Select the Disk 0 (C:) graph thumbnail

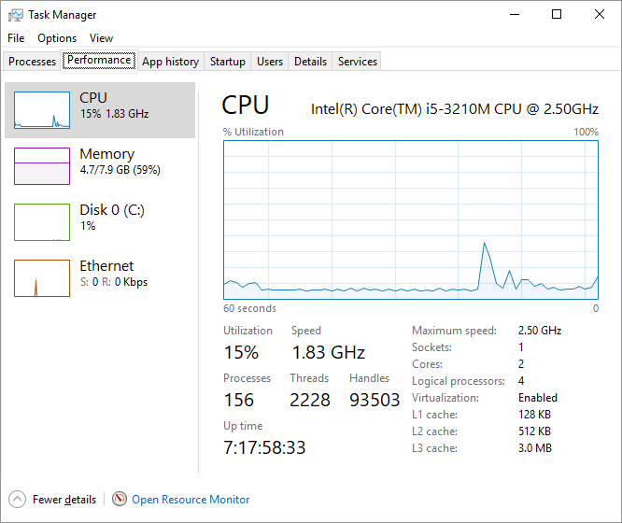click(42, 222)
